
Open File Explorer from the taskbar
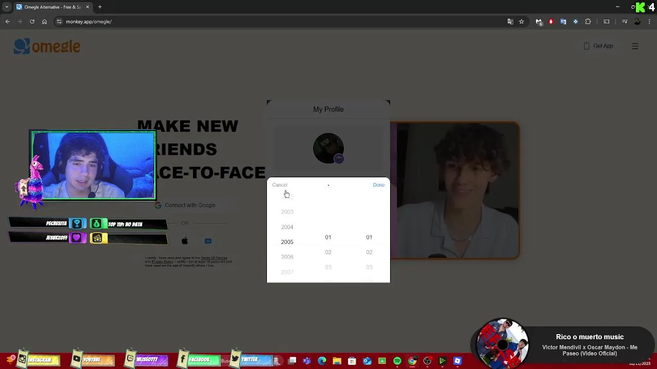click(337, 361)
